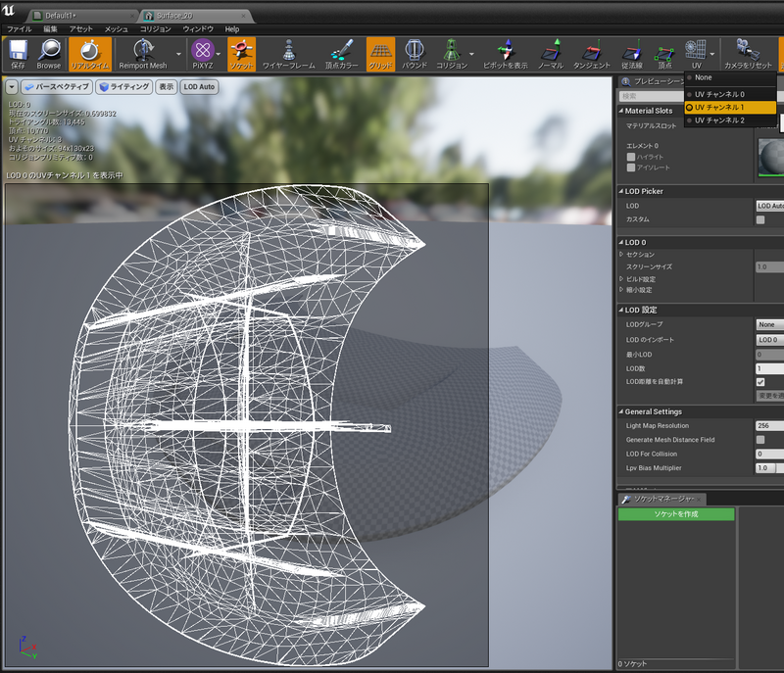Expand Reduction Settings (縮小設定) row
Image resolution: width=784 pixels, height=673 pixels.
click(x=621, y=289)
